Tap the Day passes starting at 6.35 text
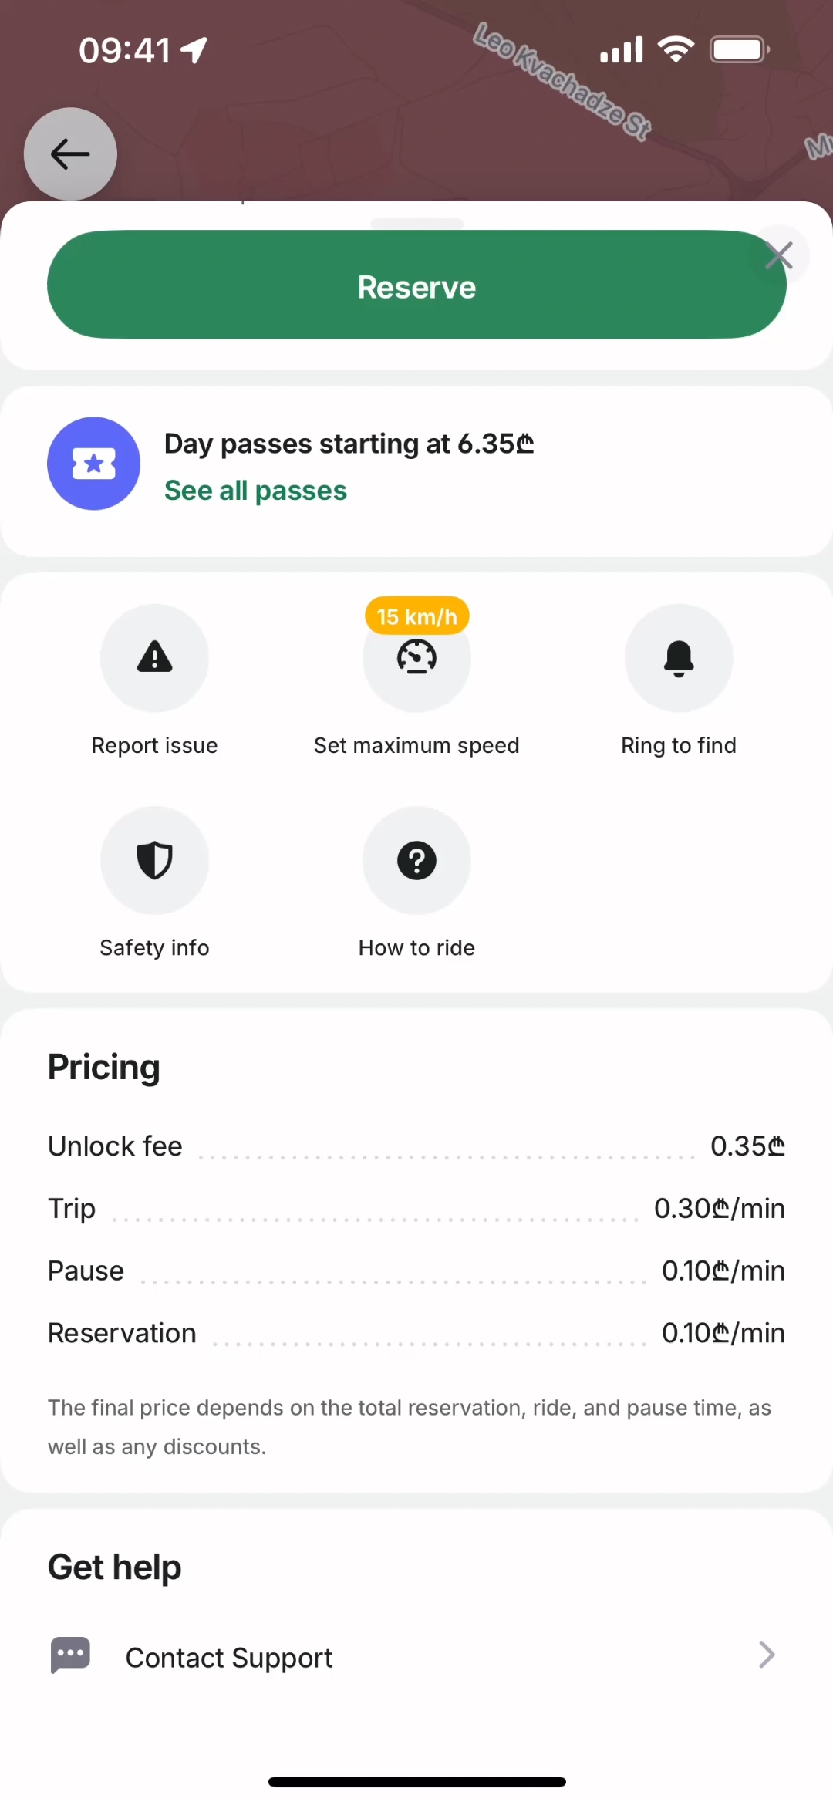The height and width of the screenshot is (1802, 833). coord(349,444)
